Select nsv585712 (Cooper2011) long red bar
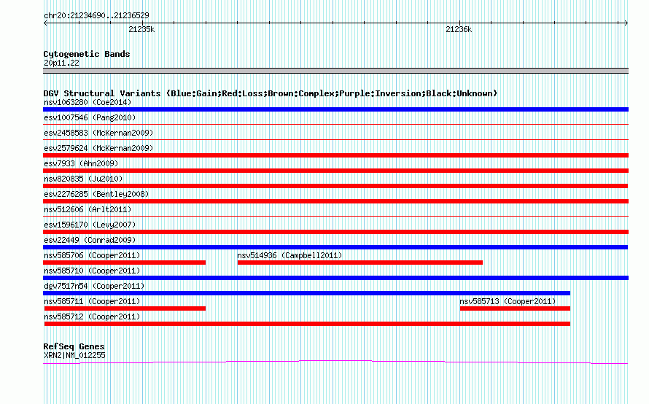This screenshot has height=404, width=649. coord(307,324)
